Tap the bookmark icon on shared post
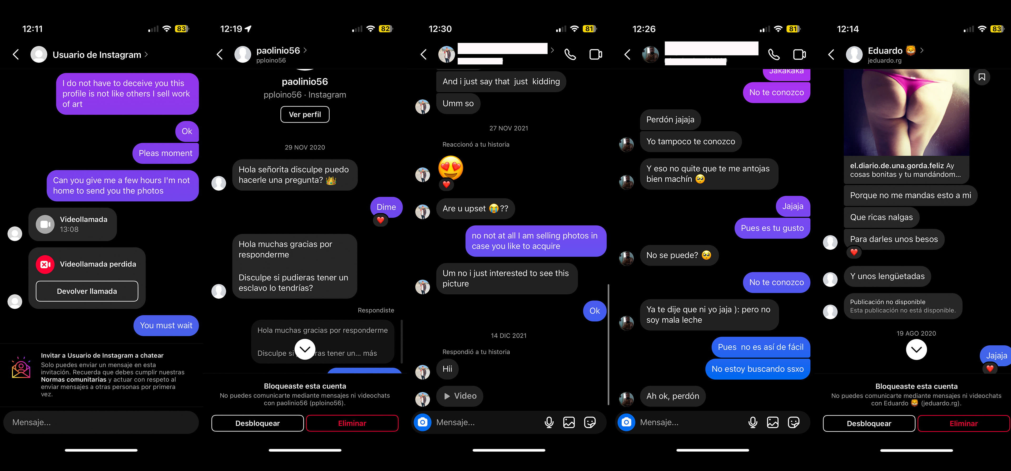This screenshot has height=471, width=1011. click(982, 77)
